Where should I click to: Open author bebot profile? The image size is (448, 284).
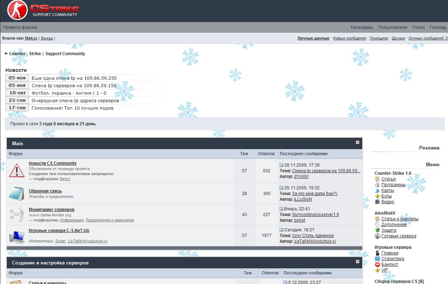[299, 220]
